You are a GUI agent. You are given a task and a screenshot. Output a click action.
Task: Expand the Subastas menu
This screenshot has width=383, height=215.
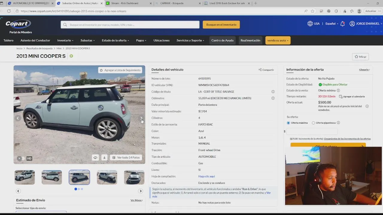[87, 40]
